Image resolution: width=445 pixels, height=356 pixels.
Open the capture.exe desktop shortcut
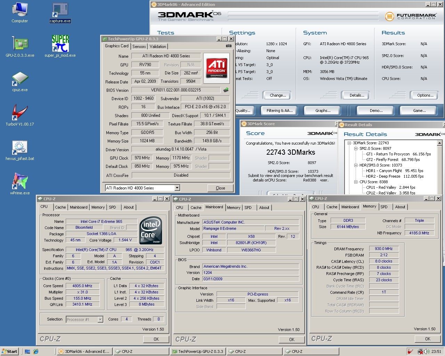[x=60, y=13]
